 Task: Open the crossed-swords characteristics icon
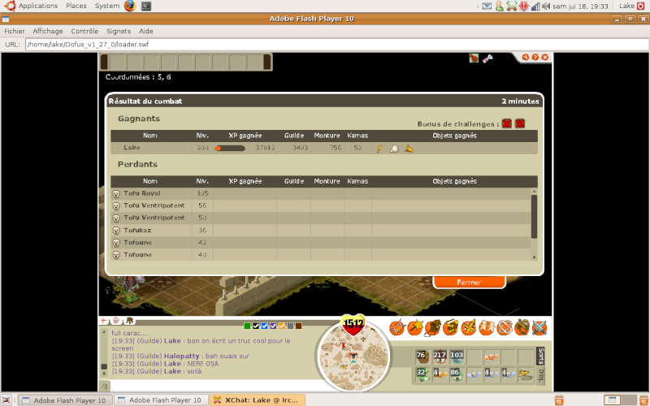396,328
